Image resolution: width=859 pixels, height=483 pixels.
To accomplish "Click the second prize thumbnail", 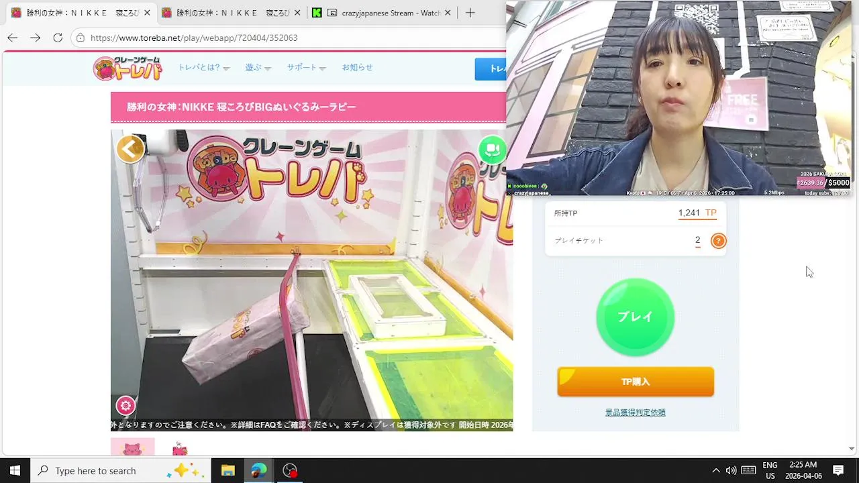I will 179,448.
